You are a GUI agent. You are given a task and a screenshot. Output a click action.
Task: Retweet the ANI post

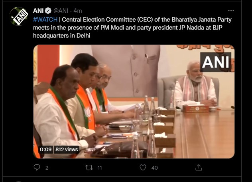coord(89,168)
